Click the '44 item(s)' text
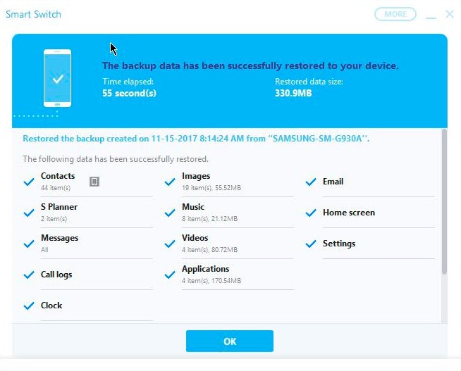Viewport: 461px width, 371px height. coord(56,188)
